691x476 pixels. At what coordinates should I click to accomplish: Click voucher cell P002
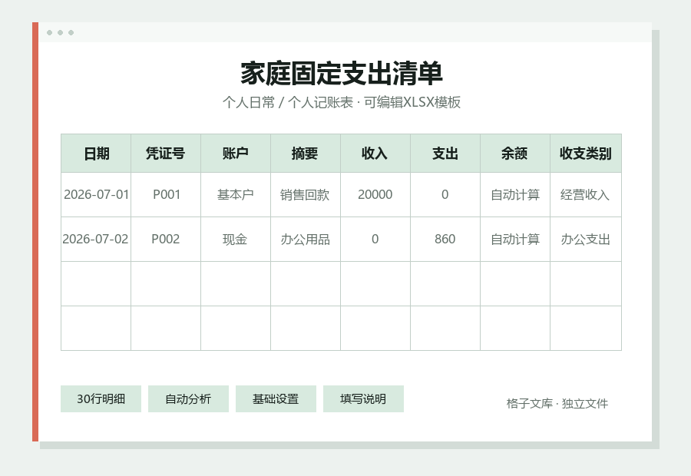166,240
